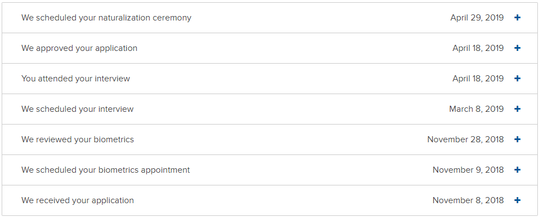This screenshot has height=217, width=539.
Task: Select the November 28, 2018 date
Action: click(x=466, y=139)
